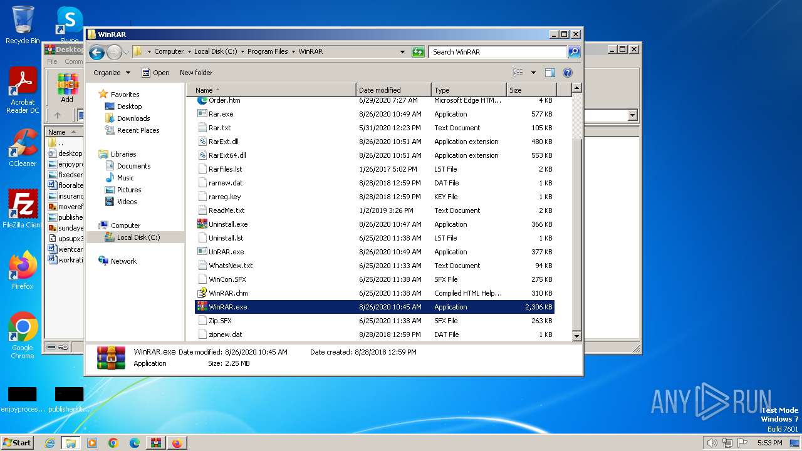
Task: Sort files by the Type column
Action: 468,90
